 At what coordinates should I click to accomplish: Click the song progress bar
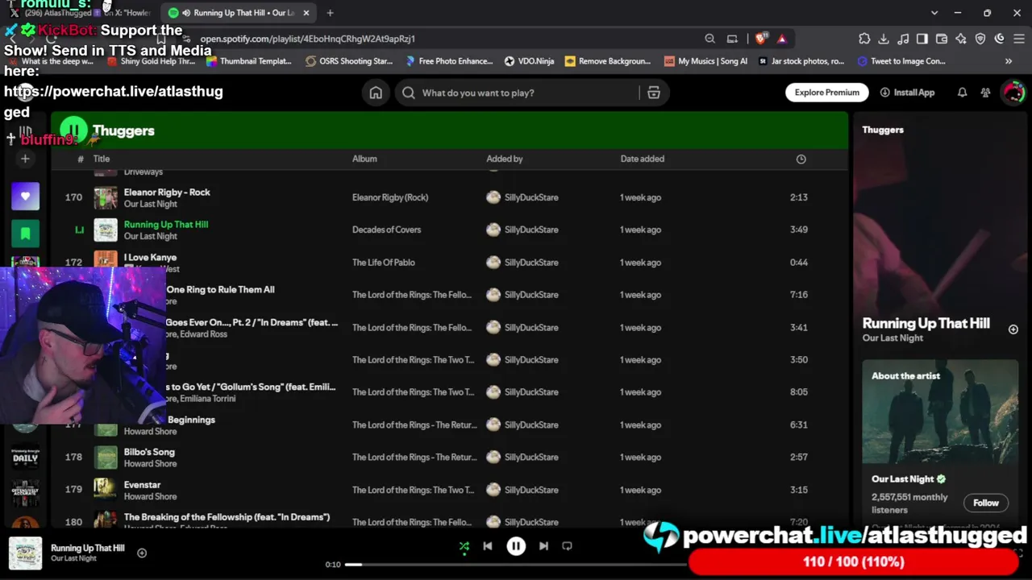[516, 565]
